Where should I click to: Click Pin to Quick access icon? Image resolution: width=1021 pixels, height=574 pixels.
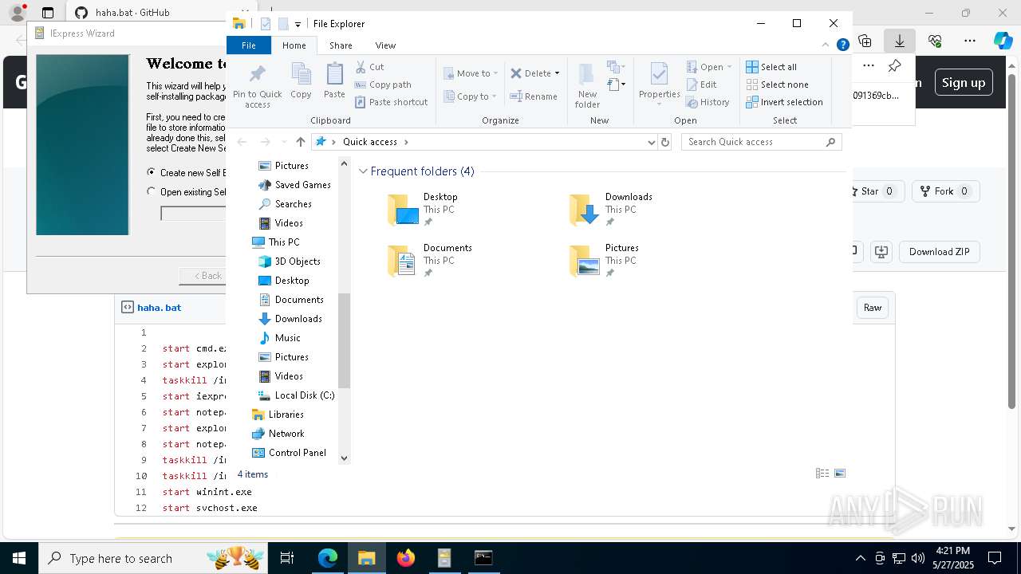[x=257, y=85]
